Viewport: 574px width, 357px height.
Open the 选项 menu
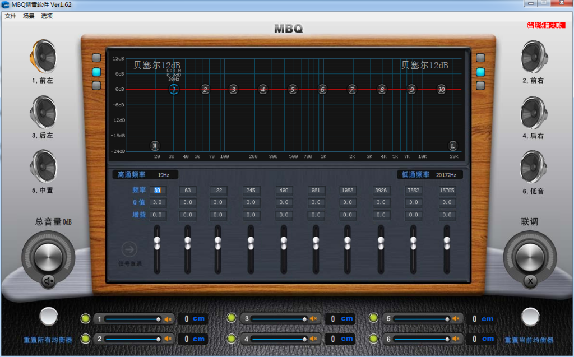pos(47,16)
